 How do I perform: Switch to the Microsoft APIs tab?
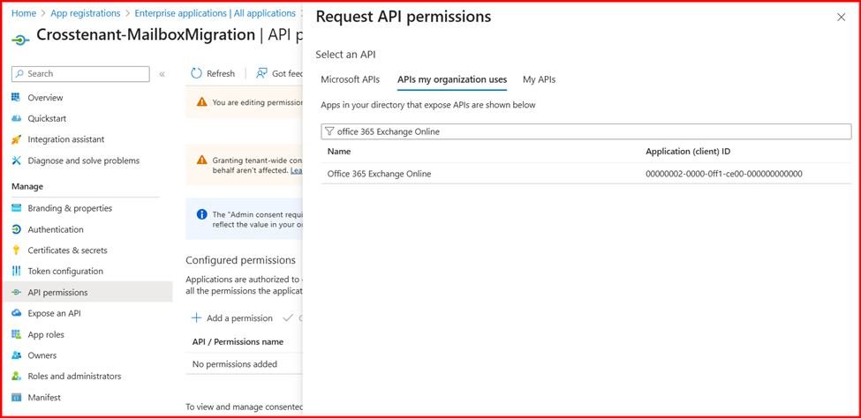(350, 79)
